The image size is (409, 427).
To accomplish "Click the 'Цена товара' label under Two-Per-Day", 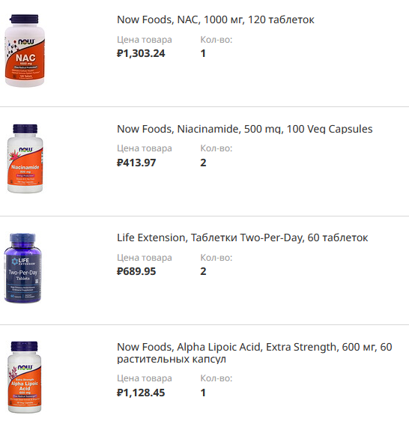I will (145, 258).
